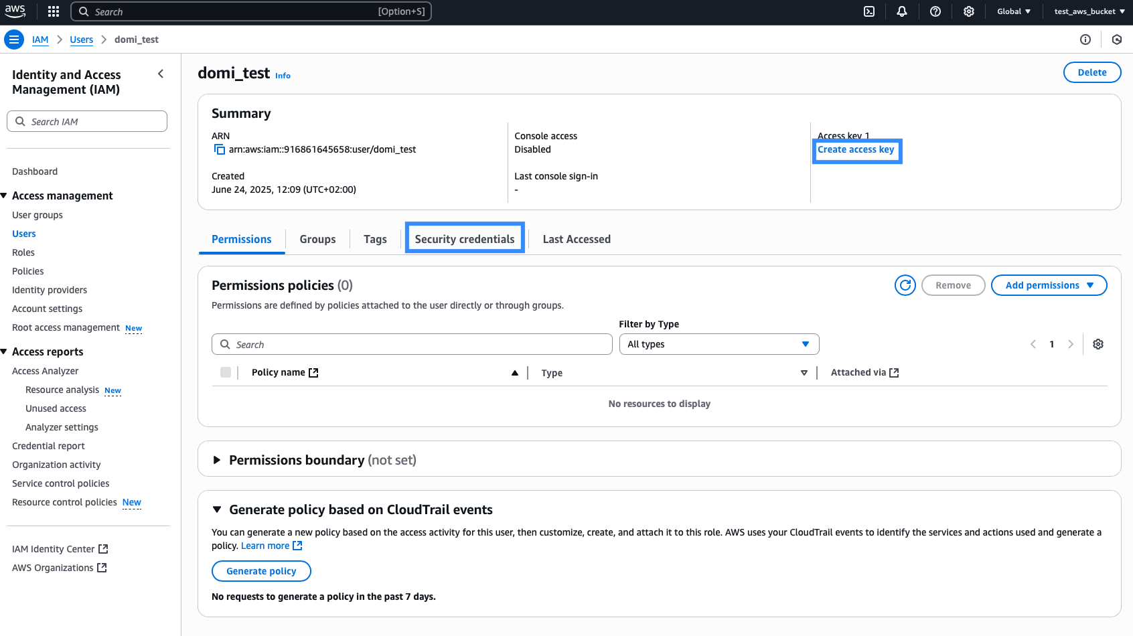The height and width of the screenshot is (636, 1133).
Task: Open the settings gear in top bar
Action: (x=969, y=11)
